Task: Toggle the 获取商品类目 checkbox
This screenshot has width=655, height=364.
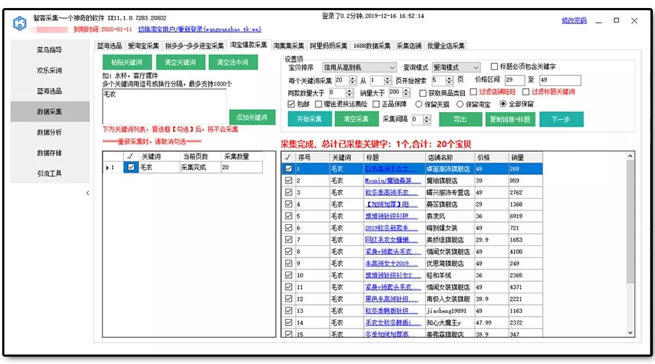Action: click(423, 92)
